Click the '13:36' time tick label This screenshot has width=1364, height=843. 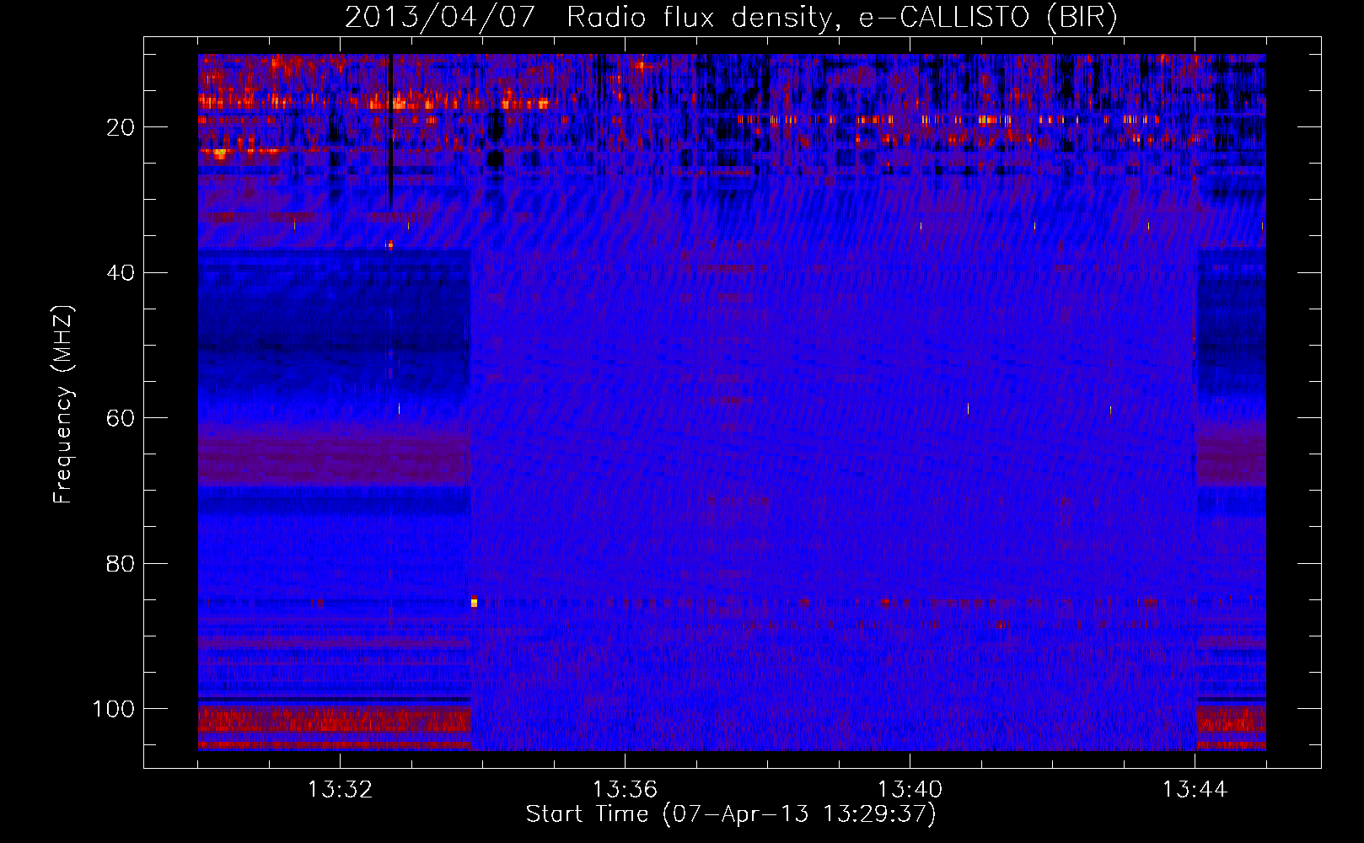(x=625, y=790)
